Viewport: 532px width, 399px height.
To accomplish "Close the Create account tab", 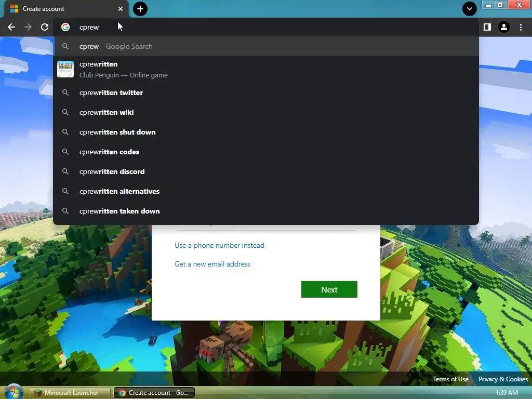I will tap(121, 9).
